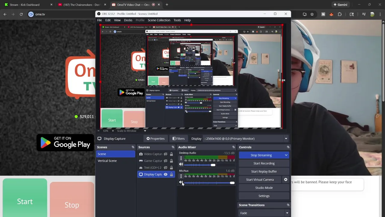Select the Scene item in Scenes
This screenshot has height=217, width=385.
pos(115,154)
